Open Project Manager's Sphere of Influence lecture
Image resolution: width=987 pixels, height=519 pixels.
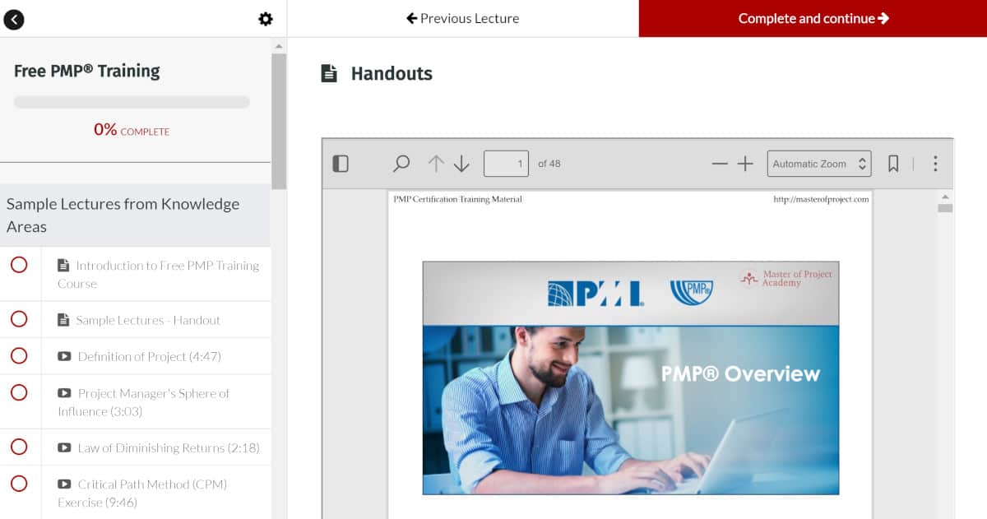143,402
